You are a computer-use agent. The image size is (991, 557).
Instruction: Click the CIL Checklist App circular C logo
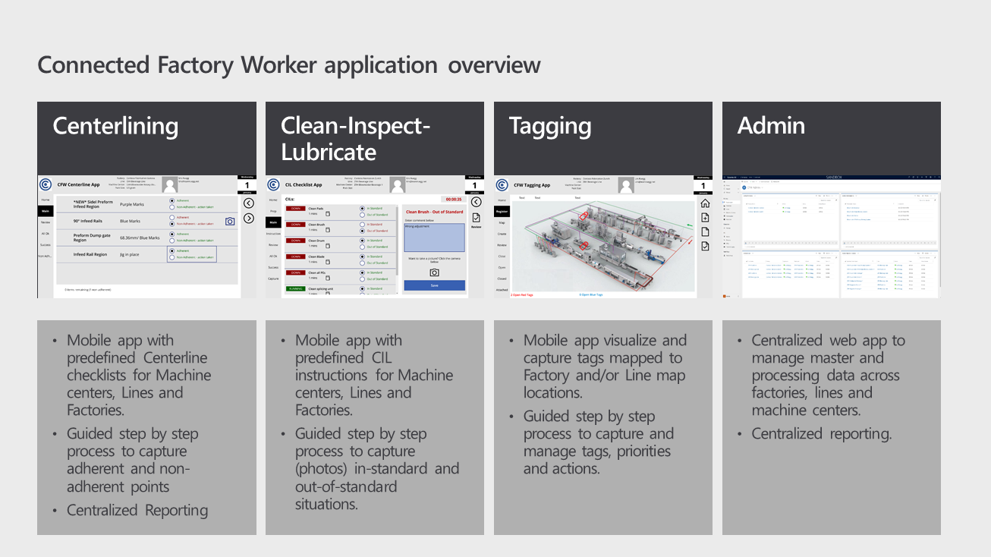coord(273,184)
